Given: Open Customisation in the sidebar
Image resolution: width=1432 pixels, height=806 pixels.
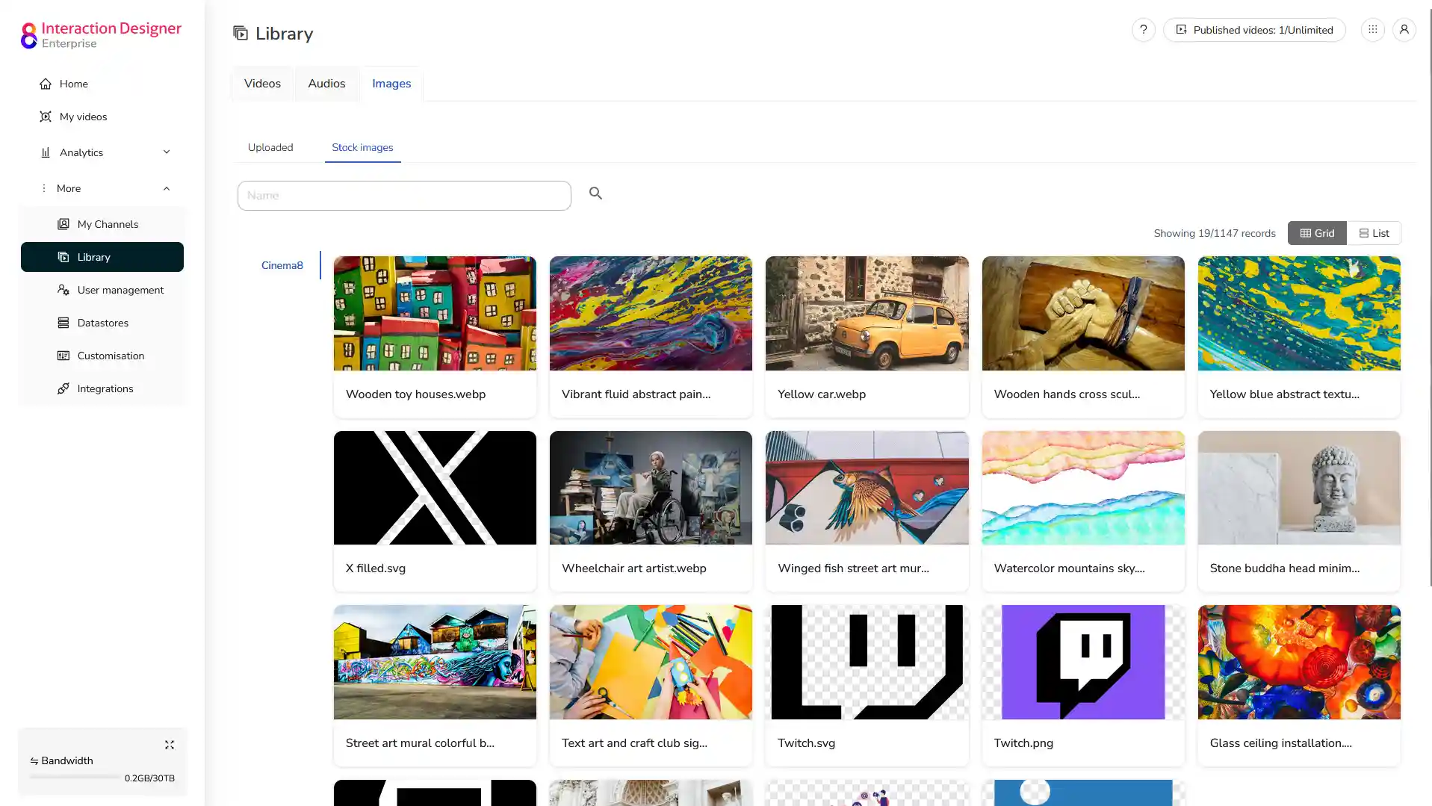Looking at the screenshot, I should click(x=102, y=356).
